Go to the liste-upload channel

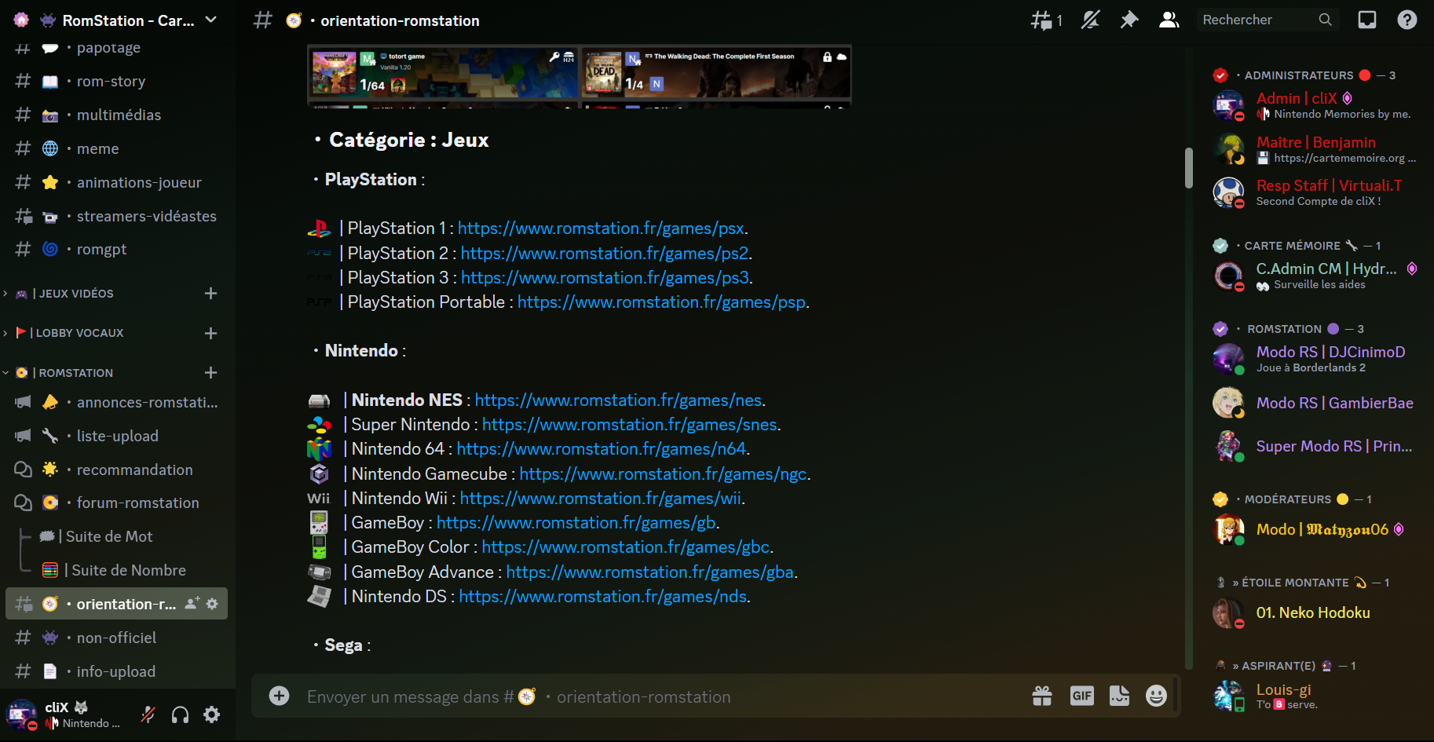(117, 437)
